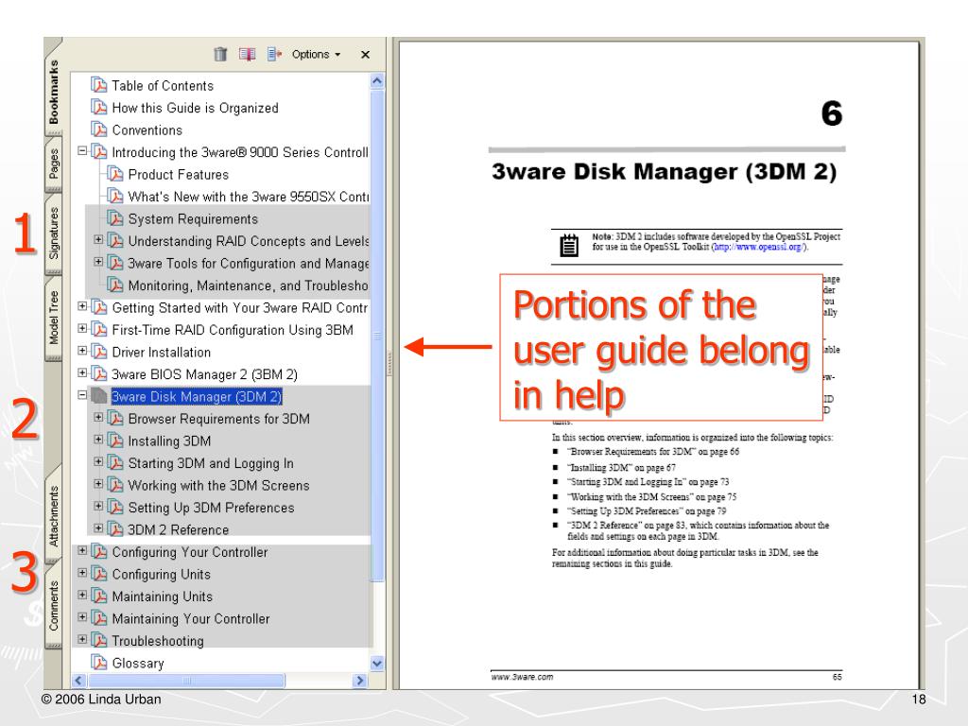Click PDF icon beside Setting Up 3DM Preferences

pyautogui.click(x=114, y=507)
